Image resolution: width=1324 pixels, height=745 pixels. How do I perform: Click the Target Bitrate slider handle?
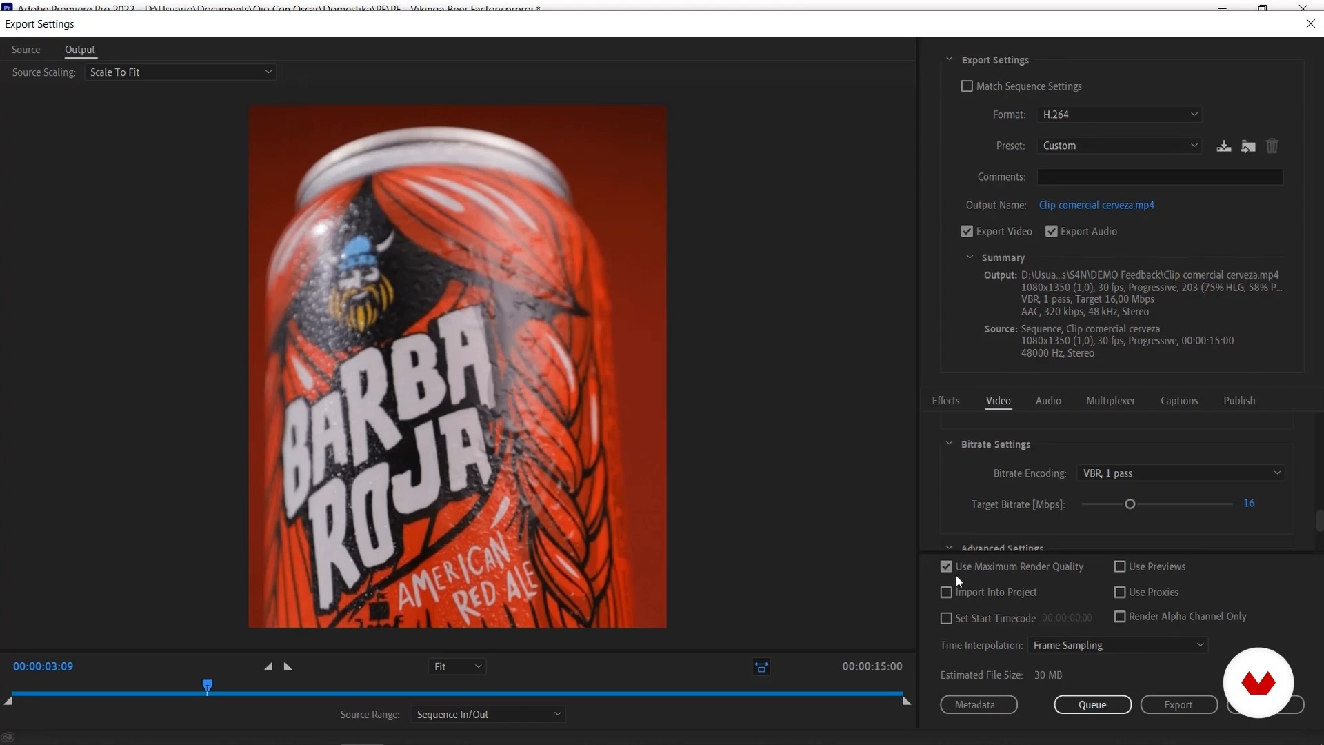point(1130,504)
